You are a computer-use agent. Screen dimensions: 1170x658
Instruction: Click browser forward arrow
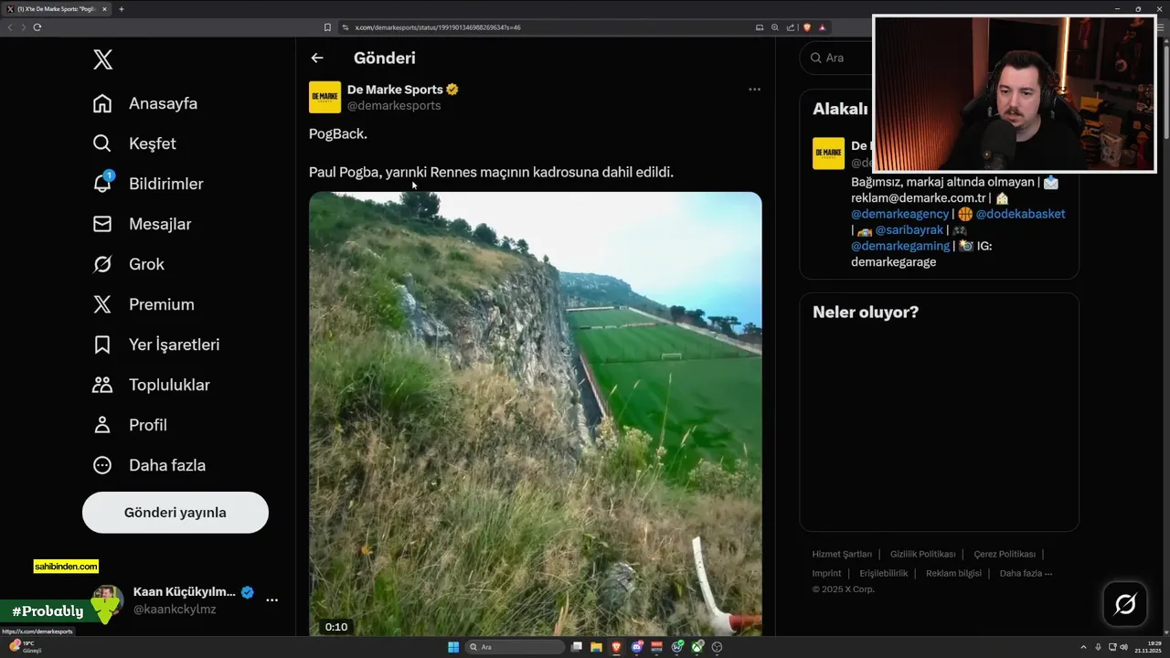click(24, 27)
